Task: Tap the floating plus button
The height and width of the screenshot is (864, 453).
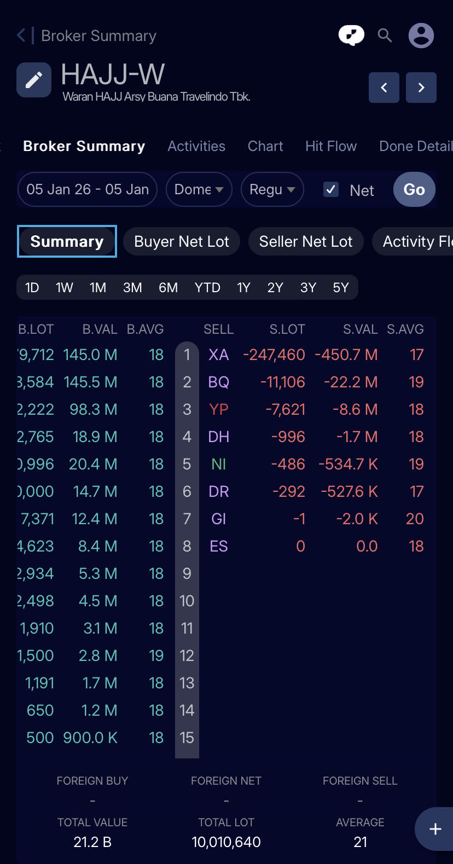Action: click(x=435, y=829)
